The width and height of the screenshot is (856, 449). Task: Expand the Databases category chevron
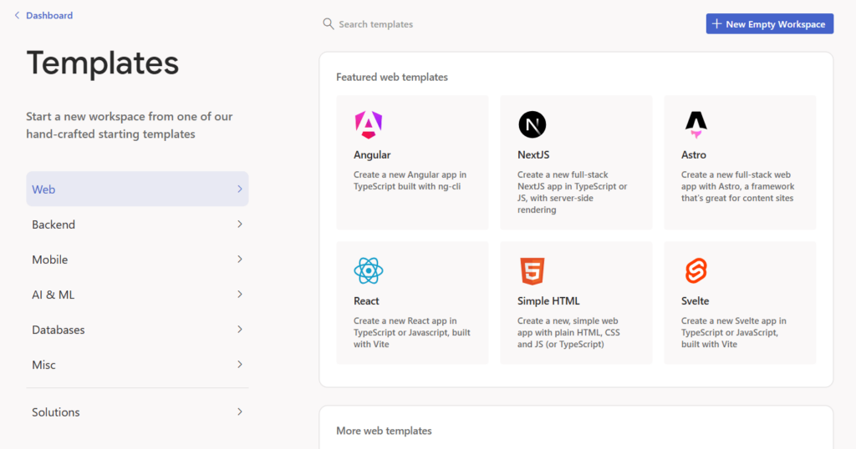[240, 330]
